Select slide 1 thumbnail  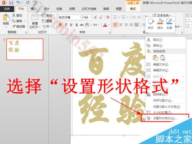(25, 49)
